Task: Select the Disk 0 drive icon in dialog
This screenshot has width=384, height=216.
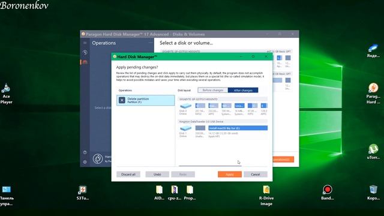Action: click(185, 106)
